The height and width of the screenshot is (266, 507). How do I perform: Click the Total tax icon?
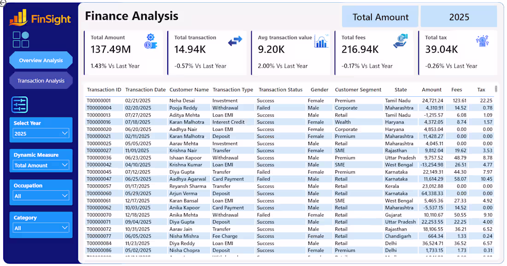pos(483,41)
